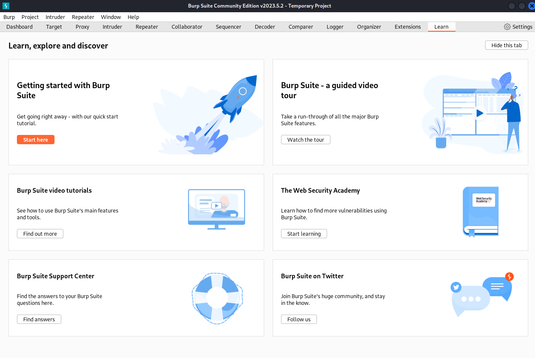This screenshot has width=535, height=358.
Task: Click the 'Burp Suite video tutorials' heading
Action: coord(54,191)
